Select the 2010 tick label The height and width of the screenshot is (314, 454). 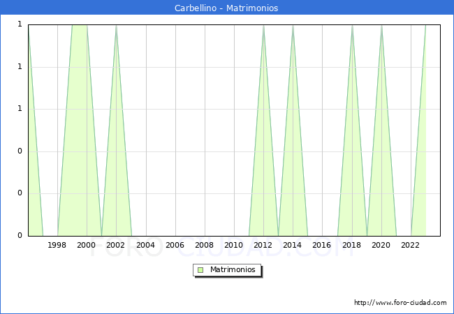click(x=233, y=245)
